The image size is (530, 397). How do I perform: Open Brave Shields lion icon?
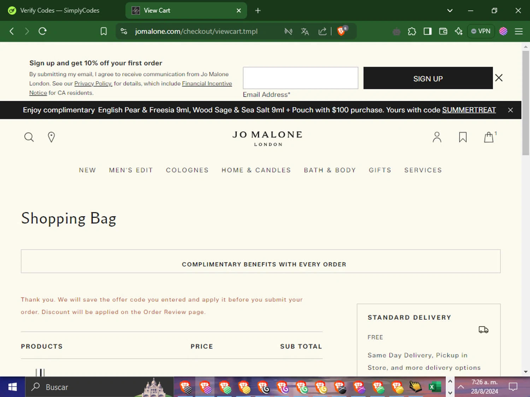coord(342,31)
